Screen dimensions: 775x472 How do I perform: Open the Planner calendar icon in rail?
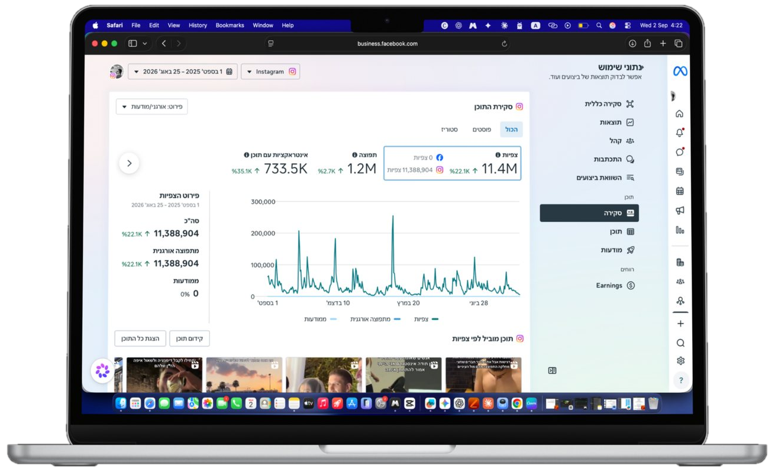pyautogui.click(x=680, y=191)
